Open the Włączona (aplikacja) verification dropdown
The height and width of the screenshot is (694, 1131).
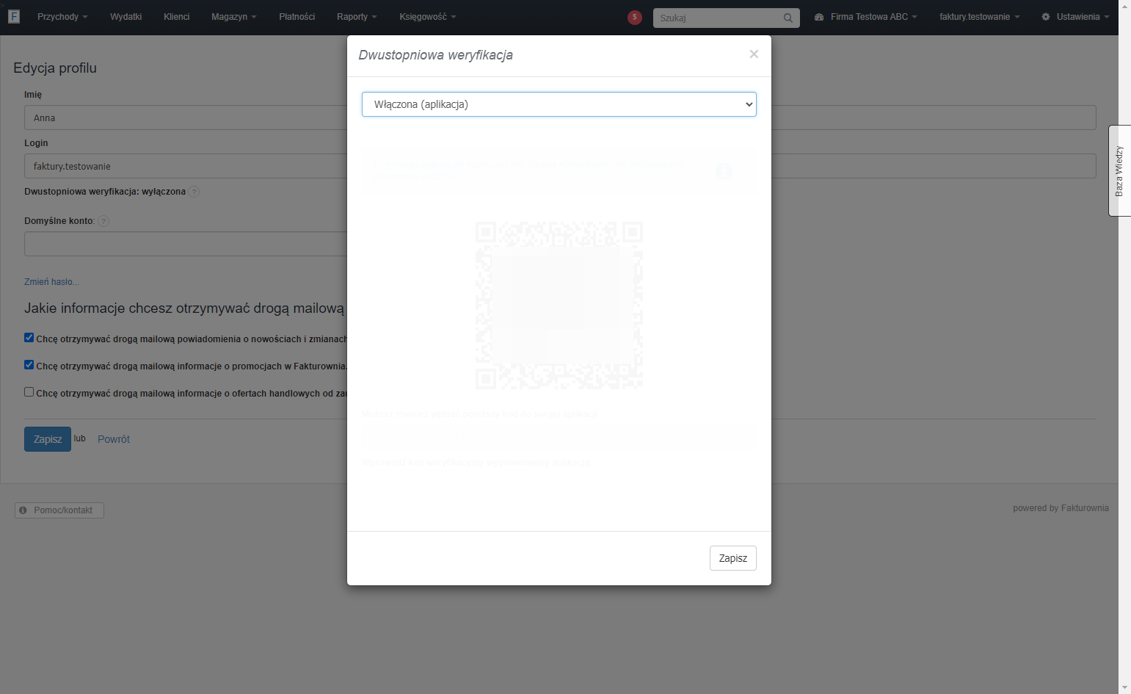(x=559, y=104)
